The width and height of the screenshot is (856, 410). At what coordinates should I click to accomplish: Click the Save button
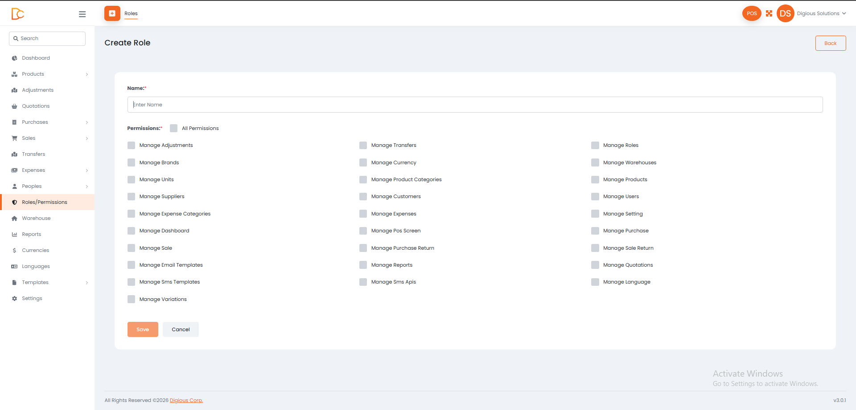pos(143,329)
